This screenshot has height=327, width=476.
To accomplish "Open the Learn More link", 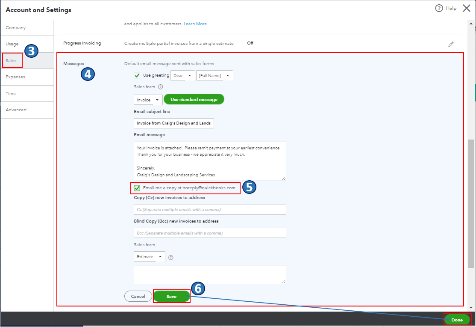I will tap(195, 24).
